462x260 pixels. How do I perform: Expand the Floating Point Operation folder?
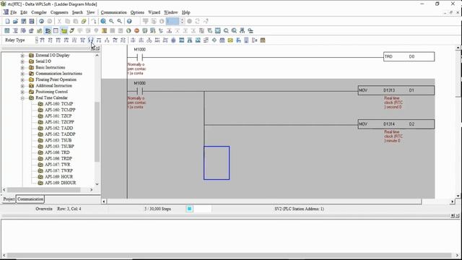point(22,79)
